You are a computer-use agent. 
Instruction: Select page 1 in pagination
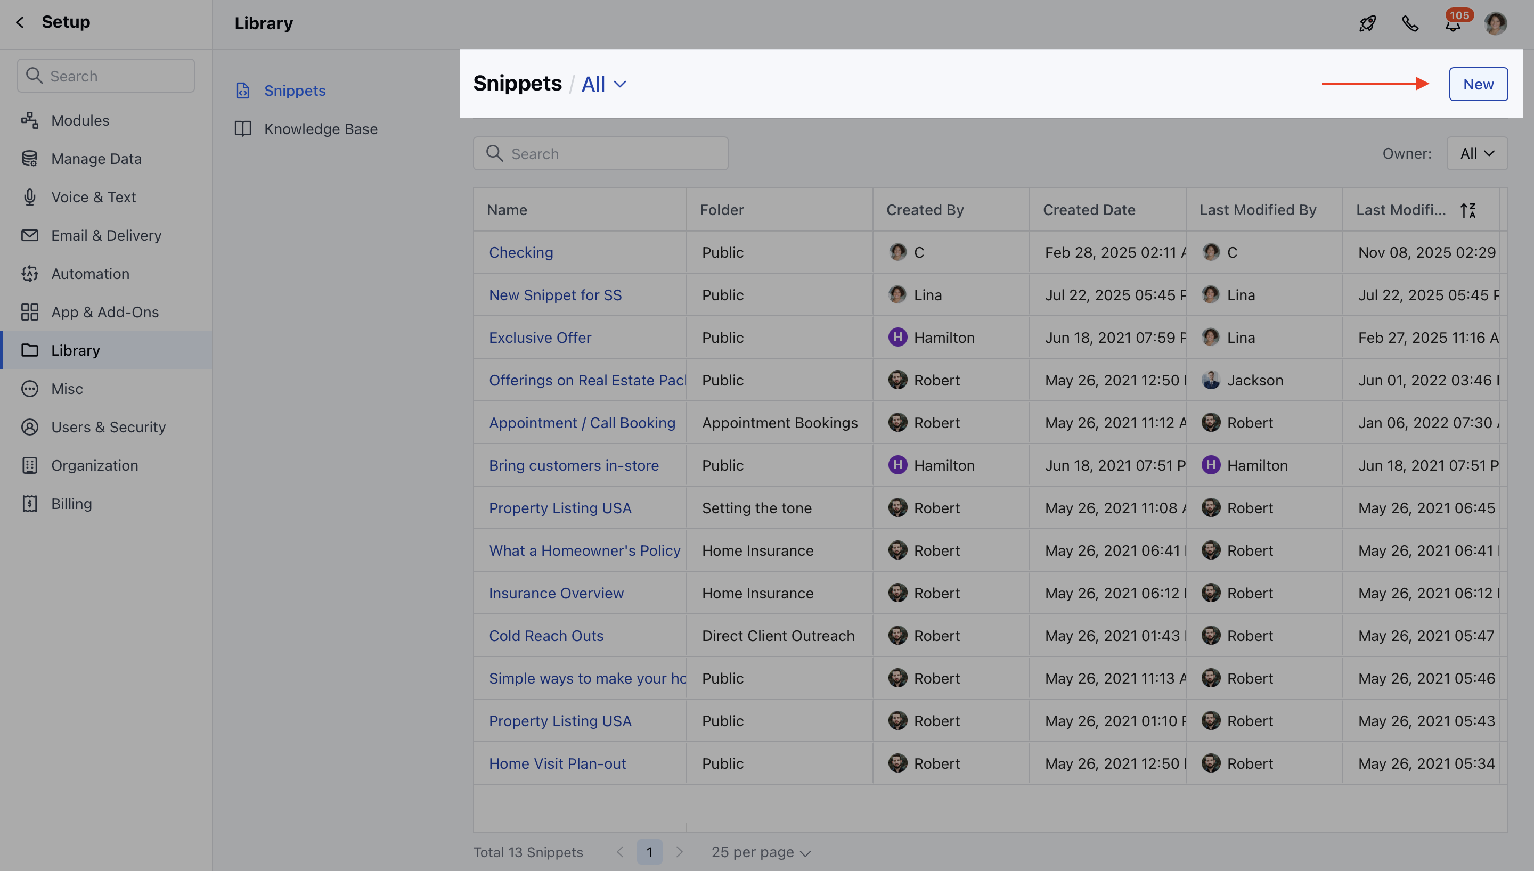point(649,852)
